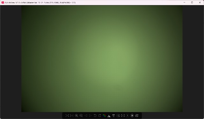Click the actual-size 1:1 view icon
The width and height of the screenshot is (204, 119).
tap(72, 116)
